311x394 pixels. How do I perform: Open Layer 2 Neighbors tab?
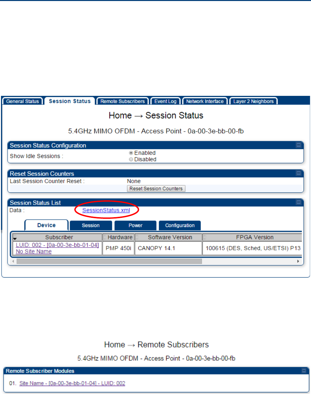[x=253, y=101]
